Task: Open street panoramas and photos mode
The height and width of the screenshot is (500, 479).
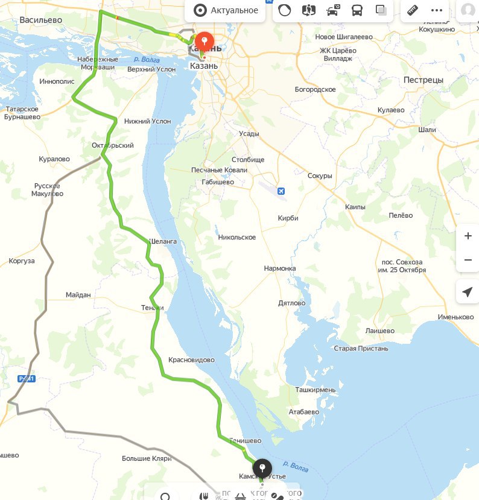Action: pyautogui.click(x=308, y=10)
